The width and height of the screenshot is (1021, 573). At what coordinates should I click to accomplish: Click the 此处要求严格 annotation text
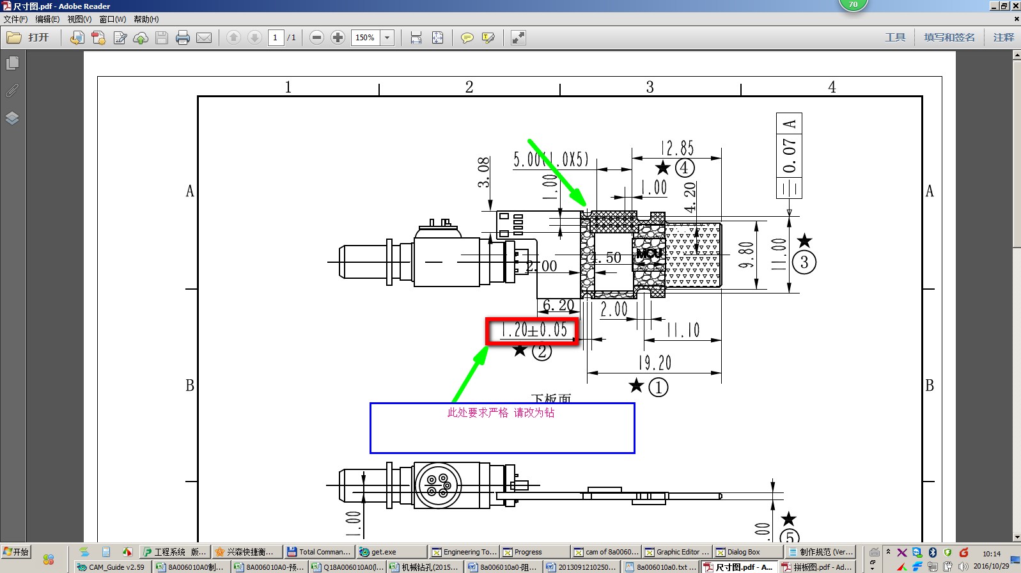pyautogui.click(x=501, y=412)
